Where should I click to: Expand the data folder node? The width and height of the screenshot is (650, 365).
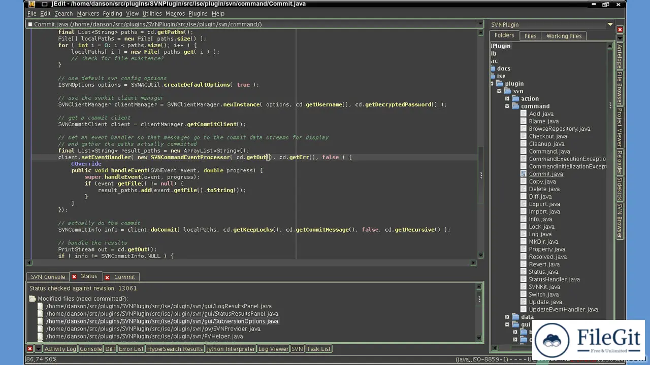click(x=507, y=317)
